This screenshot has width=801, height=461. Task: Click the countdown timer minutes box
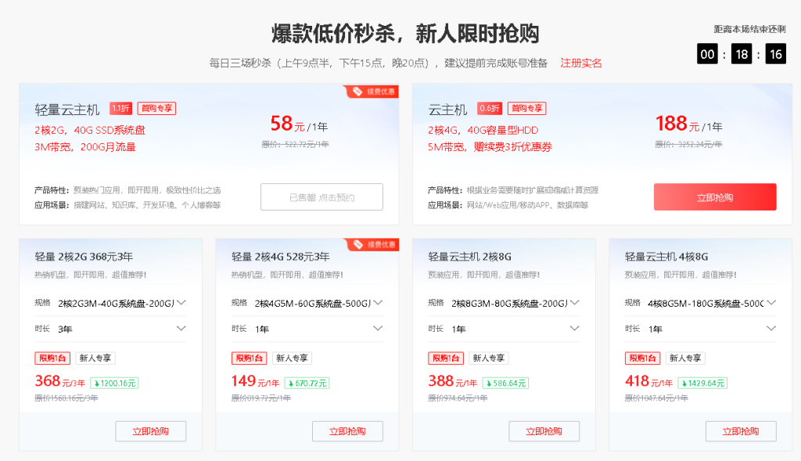point(742,54)
